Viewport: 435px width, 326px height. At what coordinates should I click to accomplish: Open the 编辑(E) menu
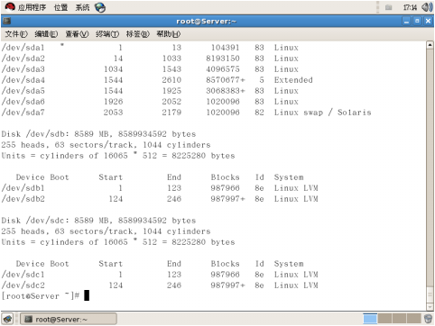click(46, 34)
